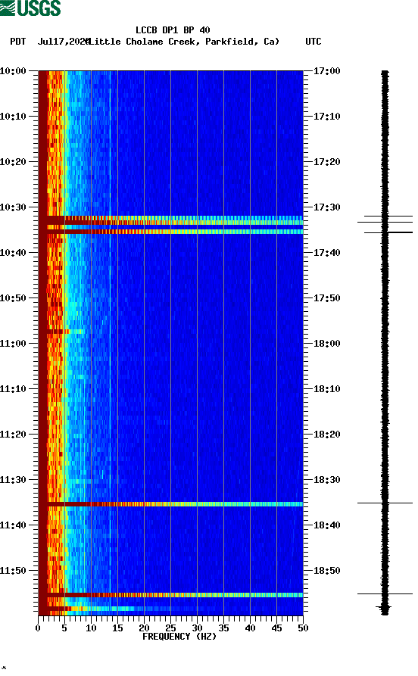
Task: Click the '17:20' UTC time label
Action: point(326,162)
